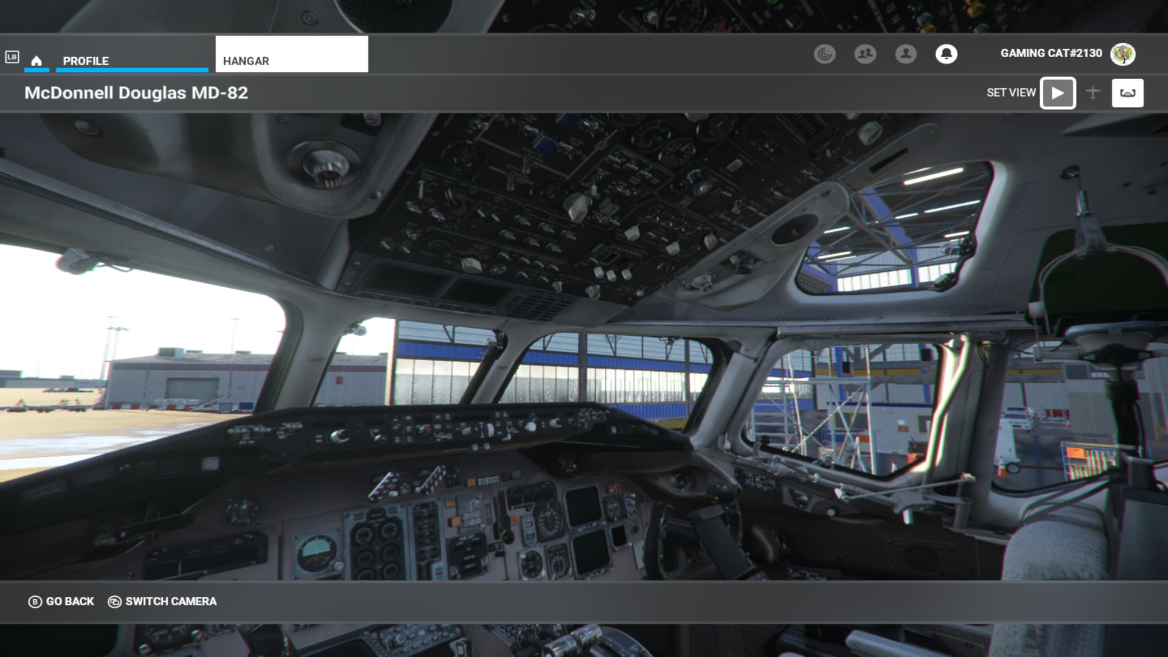Open the activity swirl icon in header
The width and height of the screenshot is (1168, 657).
(x=824, y=54)
